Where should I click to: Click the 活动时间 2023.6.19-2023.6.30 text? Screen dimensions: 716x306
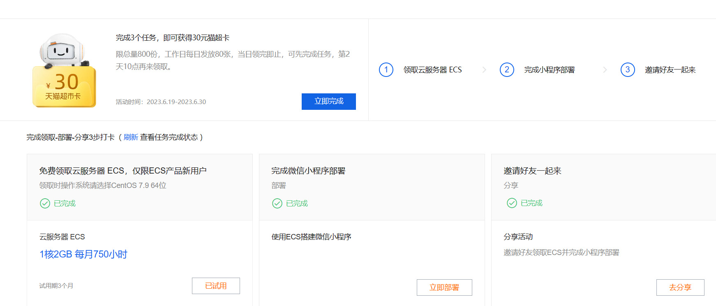[161, 102]
